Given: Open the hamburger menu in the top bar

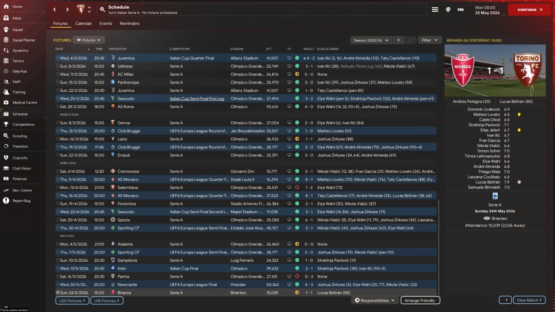Looking at the screenshot, I should (435, 10).
